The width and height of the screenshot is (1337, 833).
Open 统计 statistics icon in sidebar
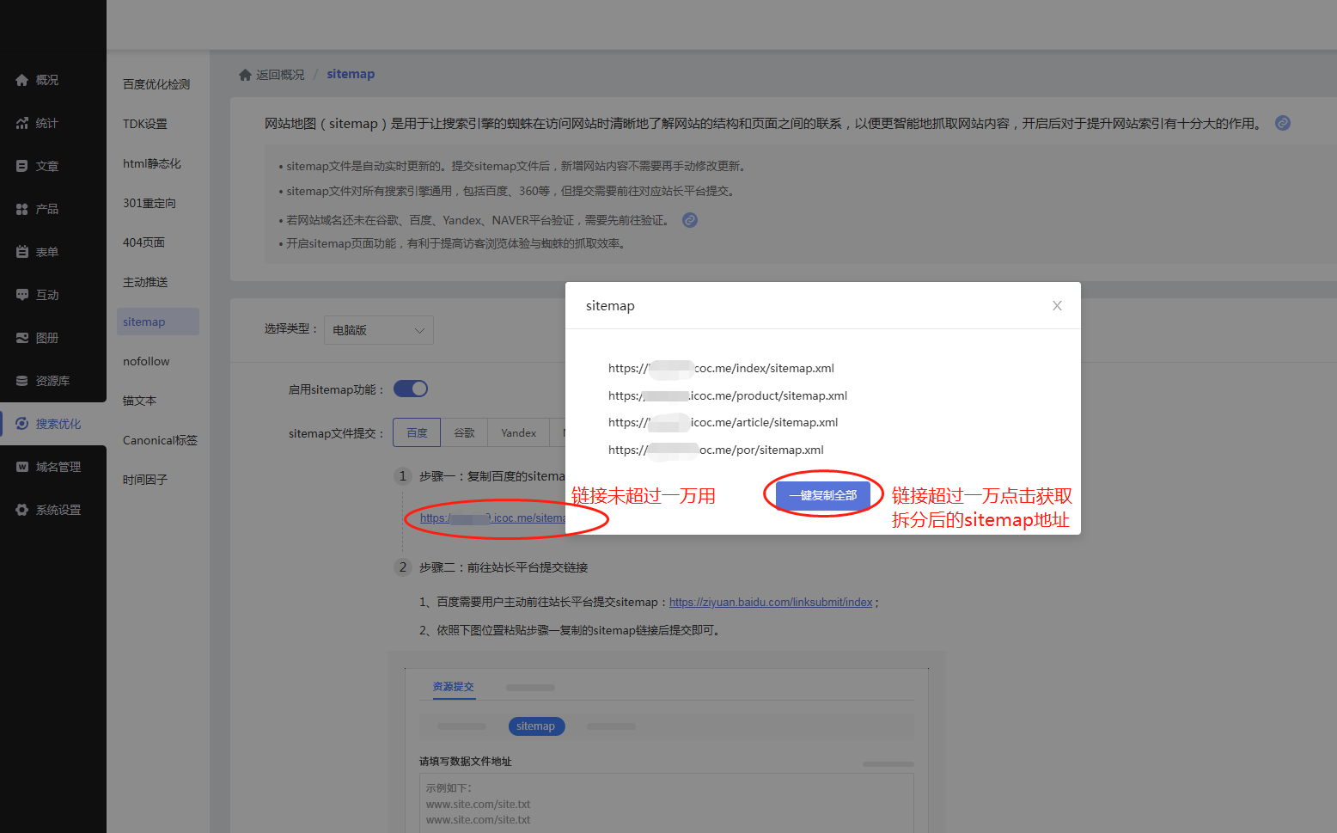point(22,123)
